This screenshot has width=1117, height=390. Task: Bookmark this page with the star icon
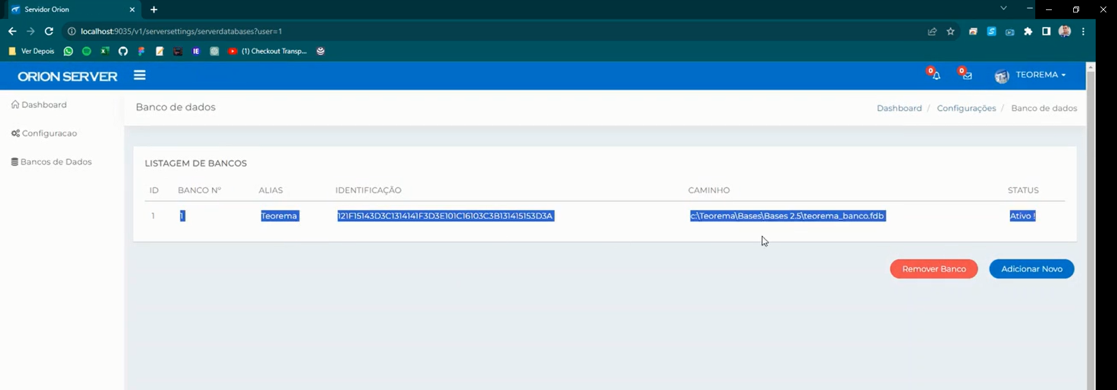click(x=951, y=31)
